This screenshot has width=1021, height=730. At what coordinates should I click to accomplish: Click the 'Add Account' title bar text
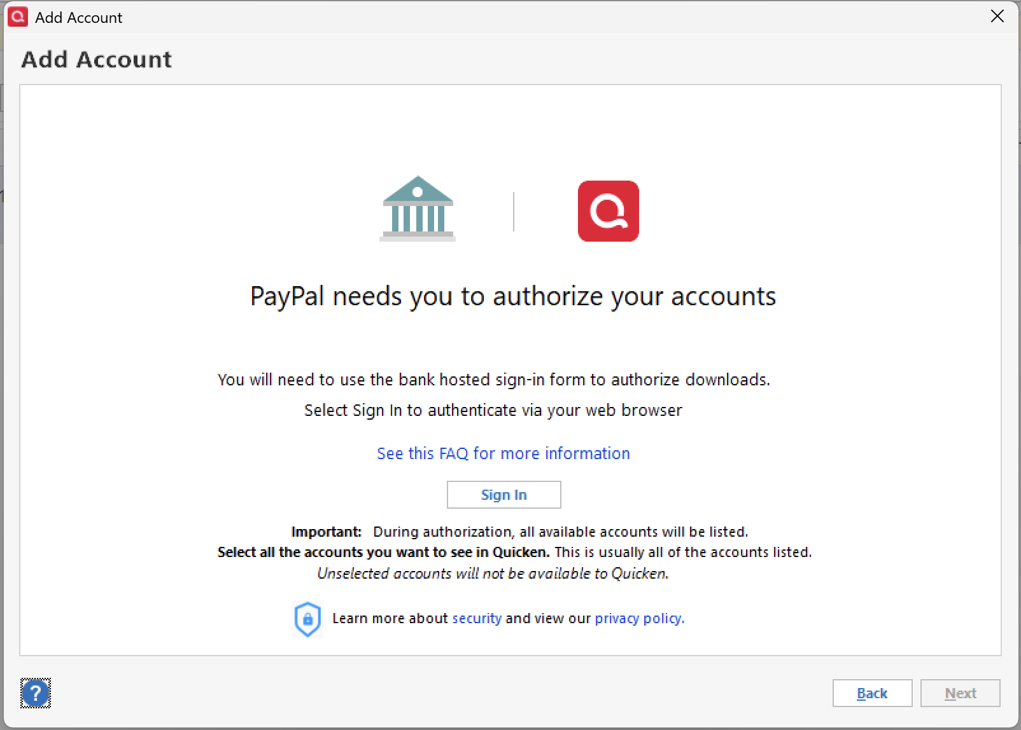coord(79,17)
